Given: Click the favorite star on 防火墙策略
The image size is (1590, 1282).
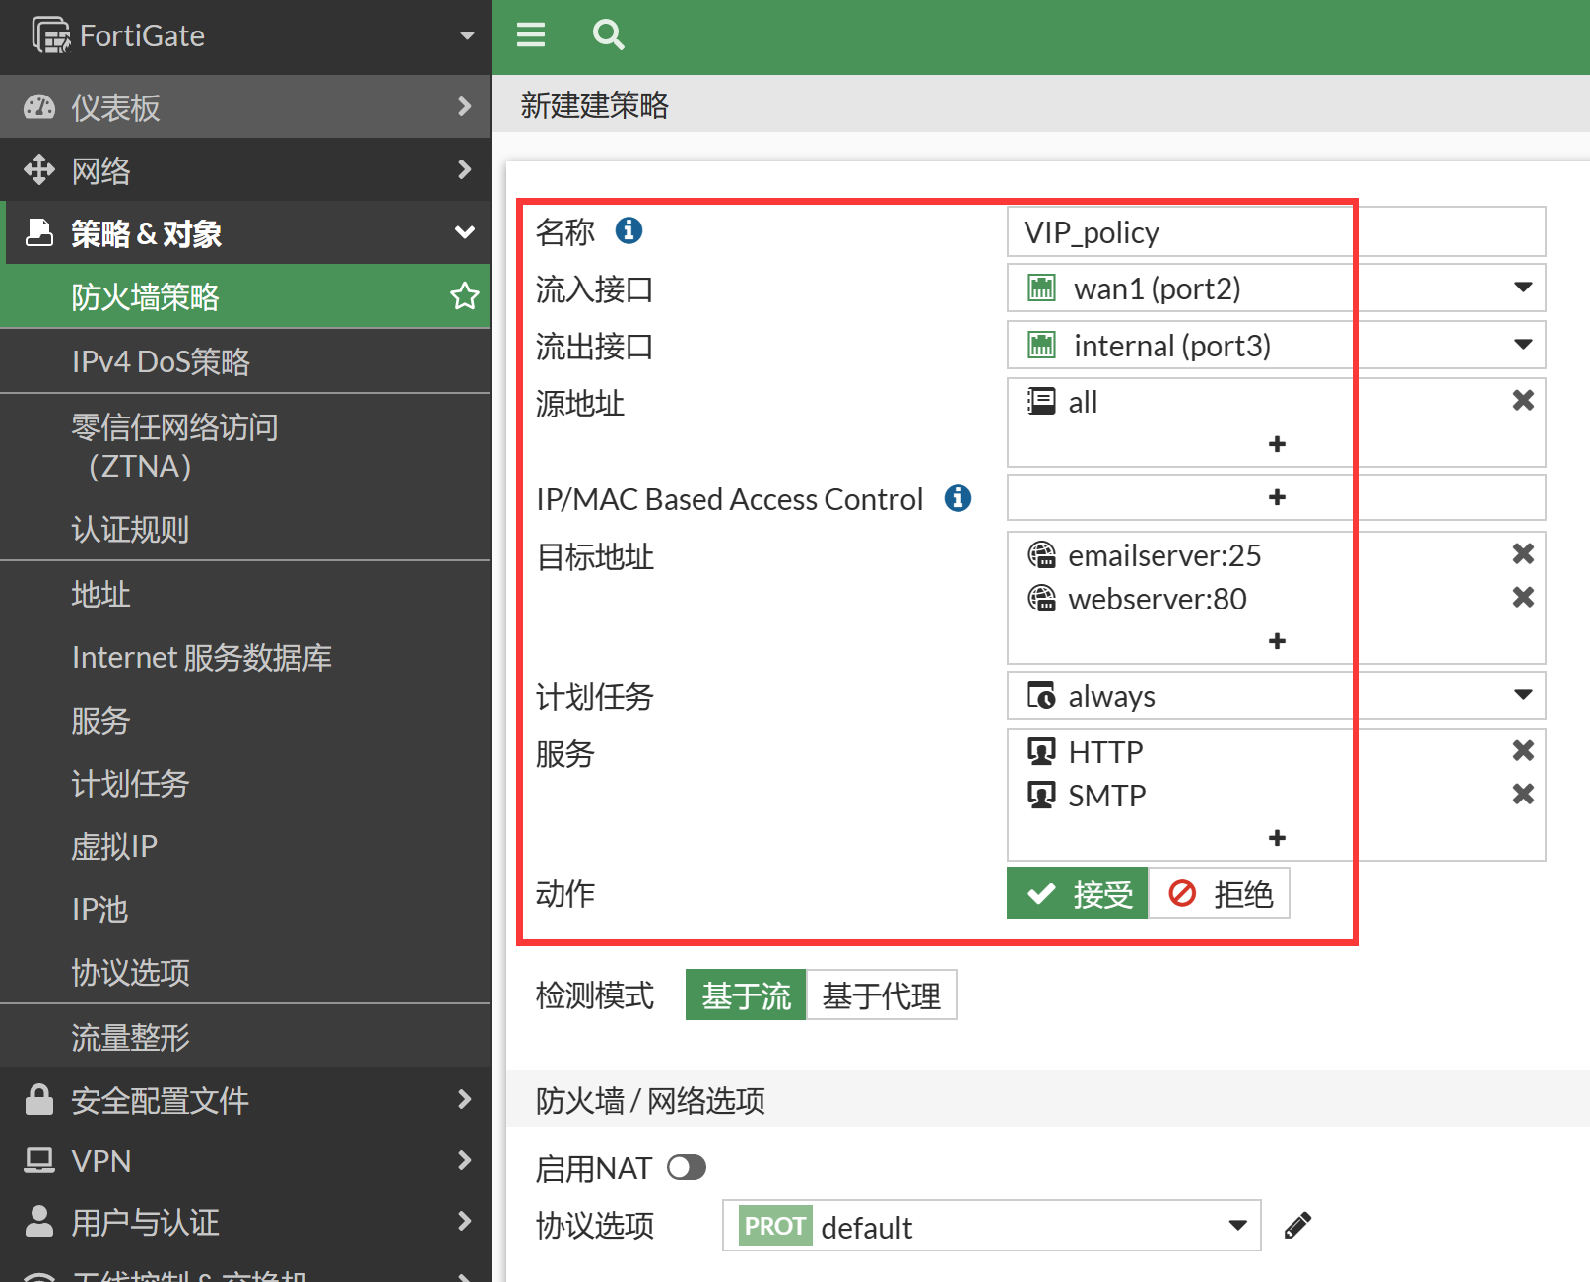Looking at the screenshot, I should click(x=464, y=296).
